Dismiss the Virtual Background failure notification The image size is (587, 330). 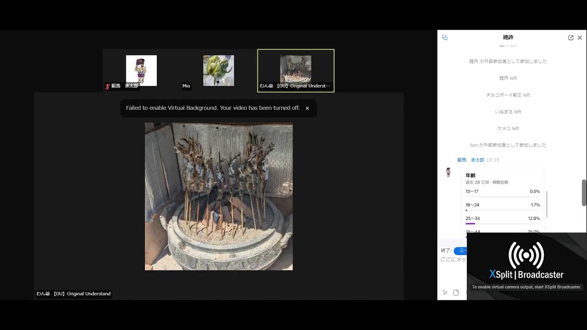click(x=307, y=108)
